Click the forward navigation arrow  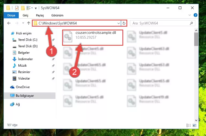(17, 23)
